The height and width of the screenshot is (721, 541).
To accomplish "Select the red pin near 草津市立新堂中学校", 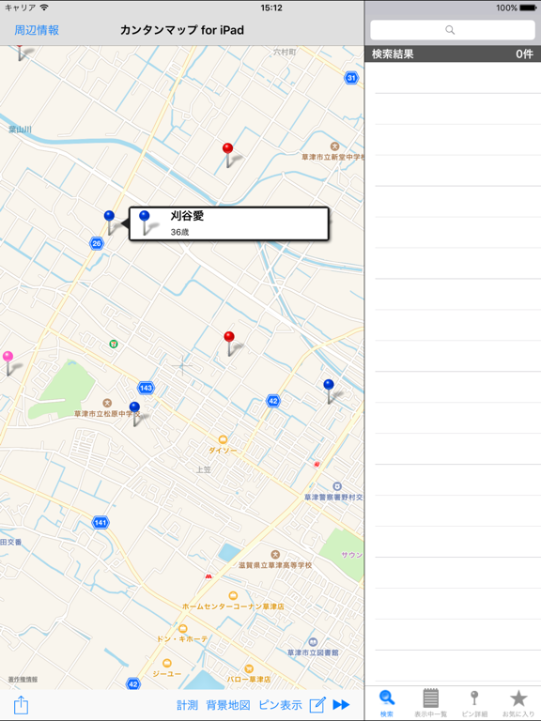I will pyautogui.click(x=227, y=155).
